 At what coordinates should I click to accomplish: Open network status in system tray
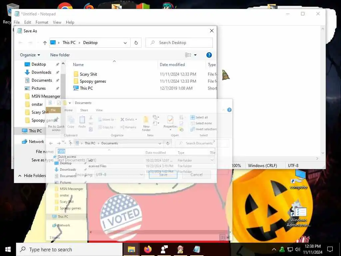(290, 249)
